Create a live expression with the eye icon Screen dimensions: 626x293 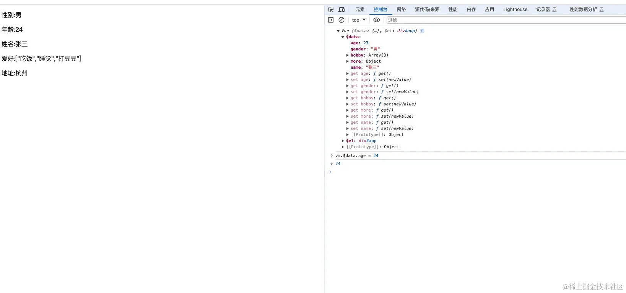click(377, 20)
